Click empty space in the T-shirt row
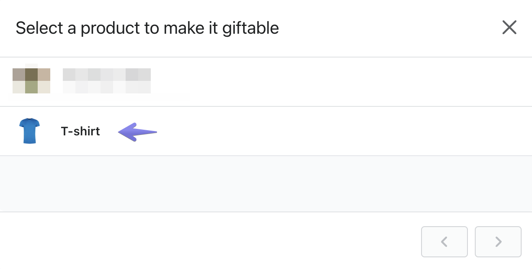 click(x=303, y=131)
